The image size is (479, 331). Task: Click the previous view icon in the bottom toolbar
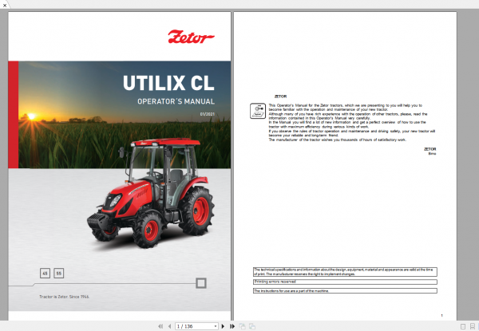click(242, 326)
